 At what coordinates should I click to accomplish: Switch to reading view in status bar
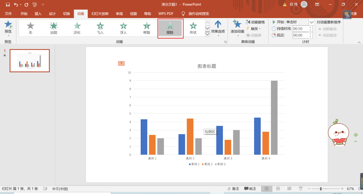[289, 189]
